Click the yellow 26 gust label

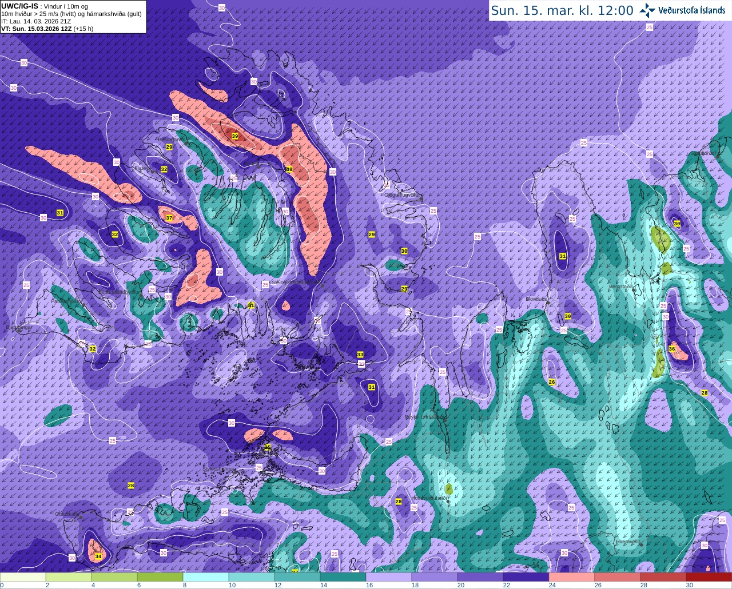pyautogui.click(x=552, y=382)
